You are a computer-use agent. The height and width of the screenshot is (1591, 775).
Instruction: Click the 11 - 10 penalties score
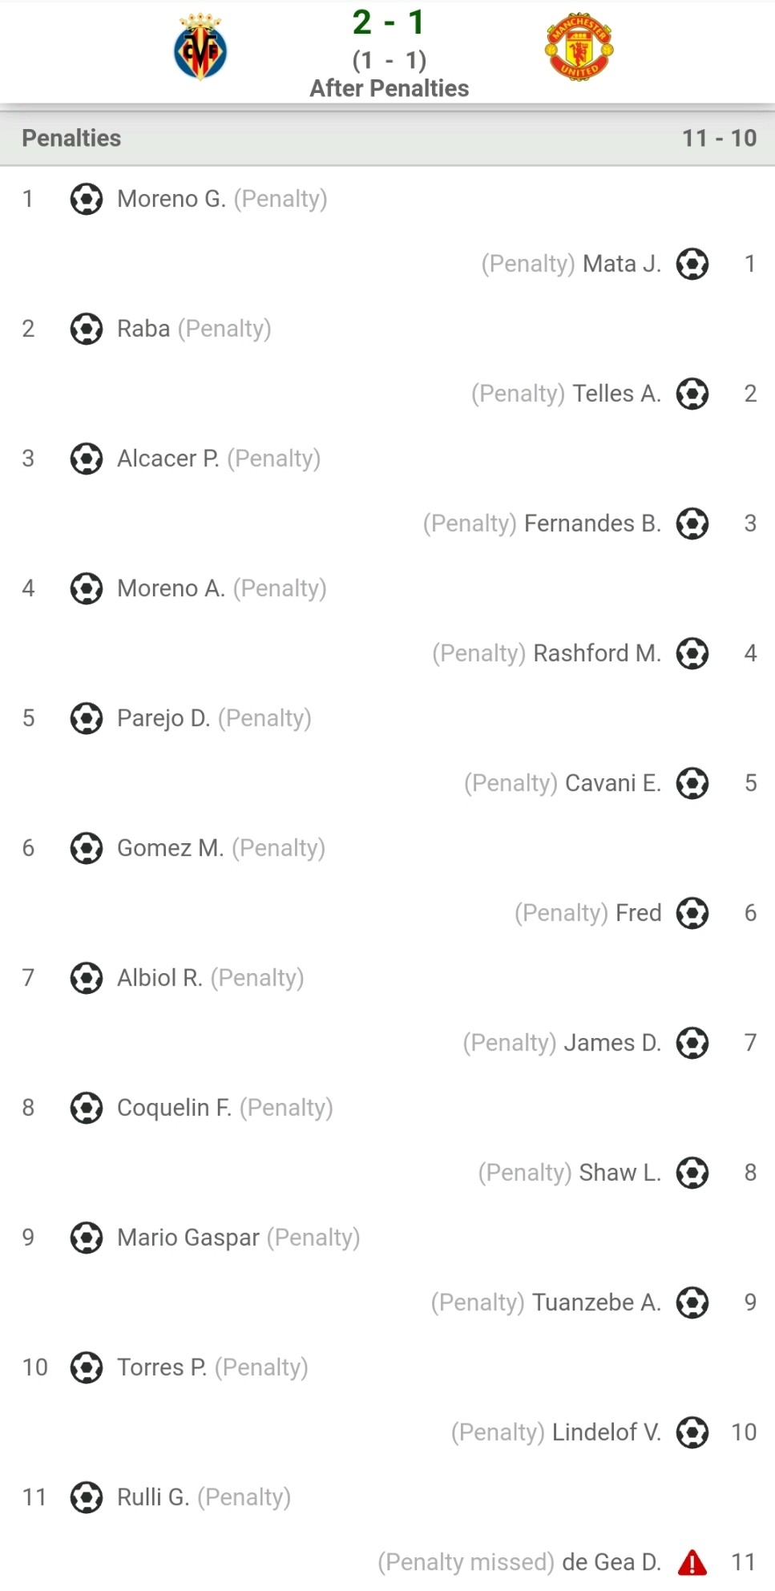(x=719, y=138)
